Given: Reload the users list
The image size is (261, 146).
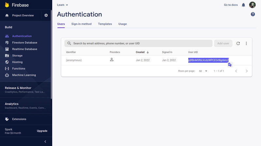Looking at the screenshot, I should (x=238, y=43).
